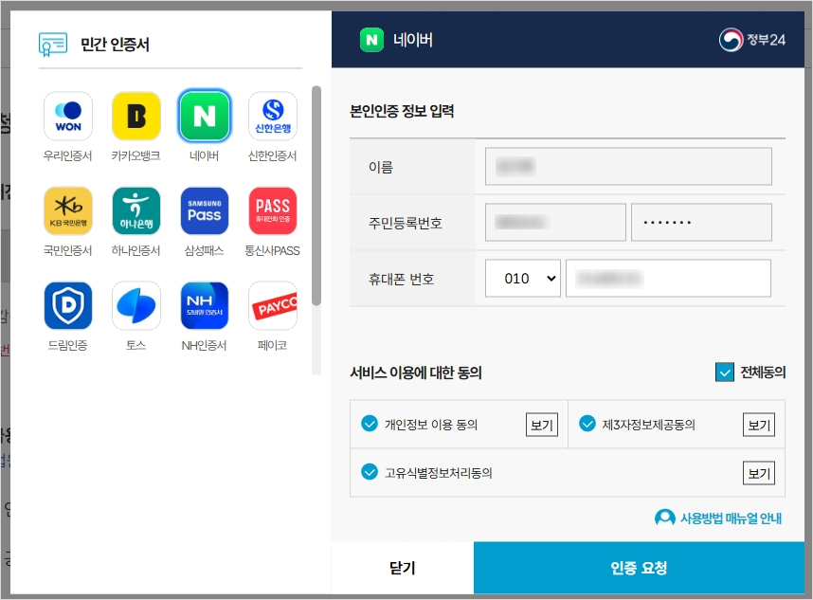Click the 사용방법 매뉴얼 안내 person icon

pyautogui.click(x=665, y=518)
